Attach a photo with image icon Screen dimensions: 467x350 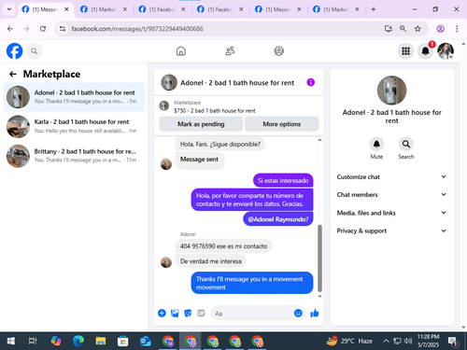point(175,313)
